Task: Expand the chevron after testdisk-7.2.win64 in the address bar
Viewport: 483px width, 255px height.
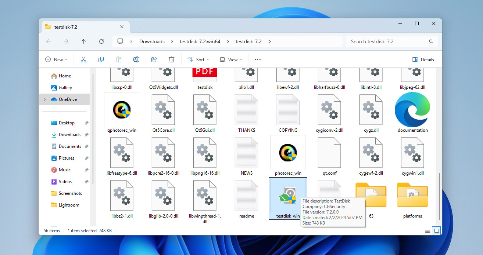Action: [x=228, y=41]
